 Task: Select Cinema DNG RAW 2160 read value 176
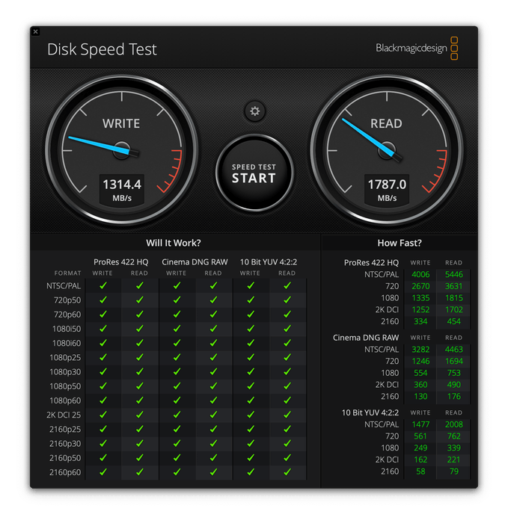pos(453,396)
